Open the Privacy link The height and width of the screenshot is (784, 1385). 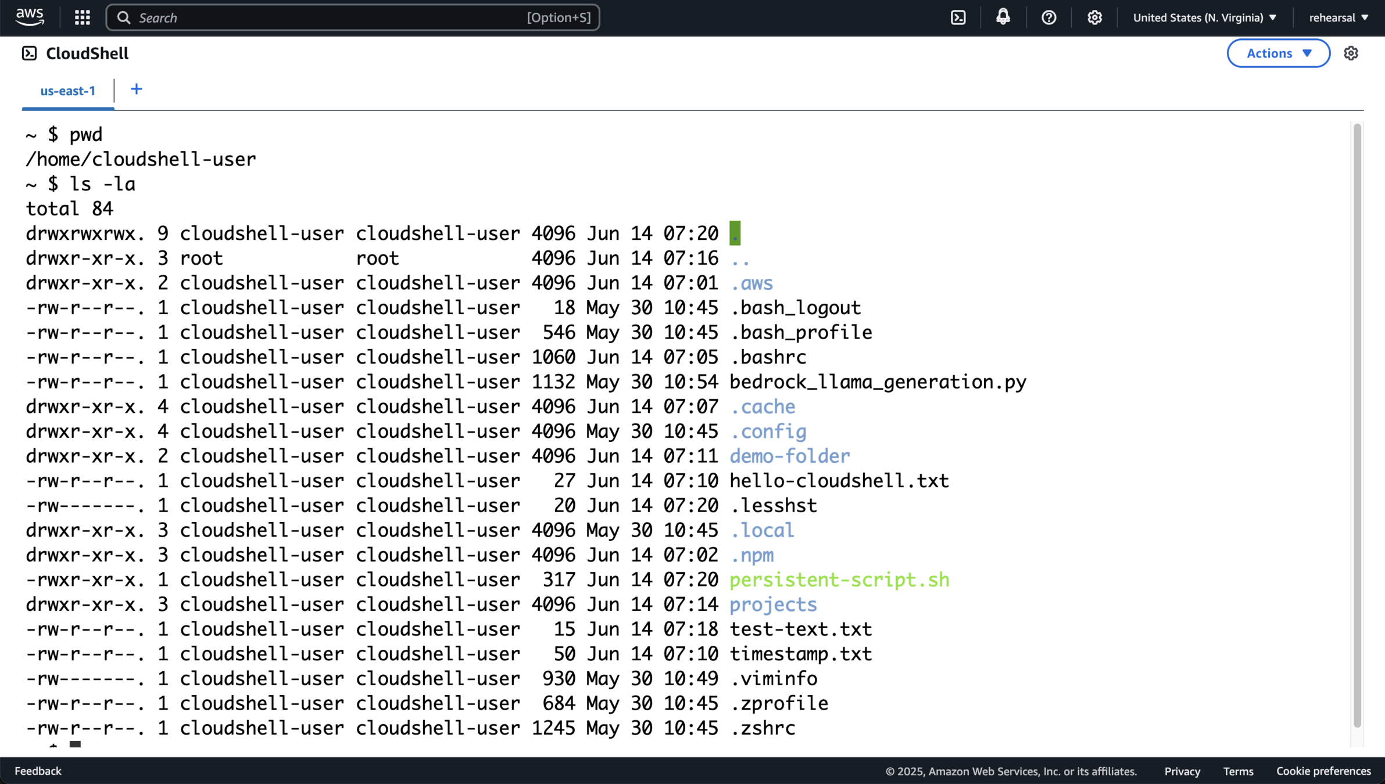coord(1182,771)
